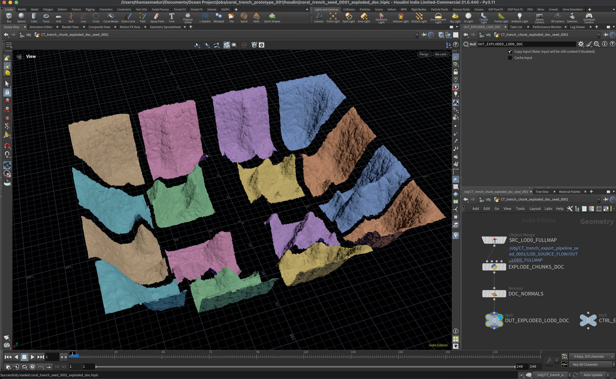Show node info in parameter pane
The width and height of the screenshot is (616, 379).
click(605, 44)
